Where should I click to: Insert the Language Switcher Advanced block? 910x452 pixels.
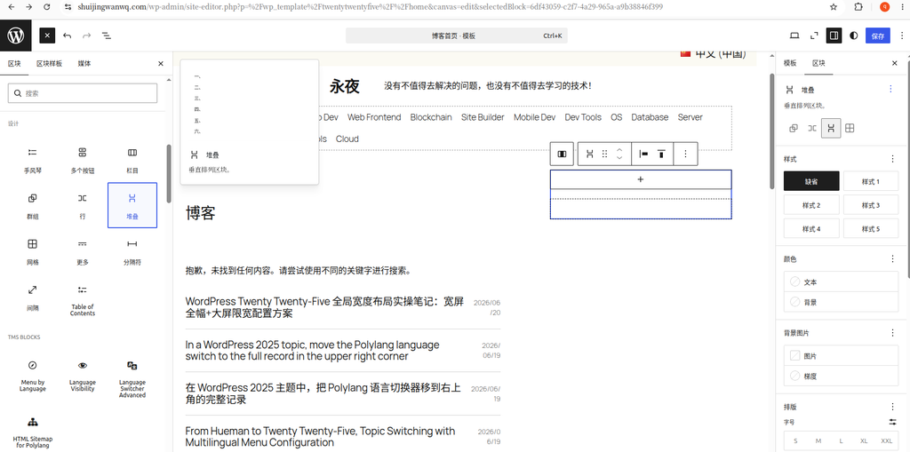click(x=132, y=378)
